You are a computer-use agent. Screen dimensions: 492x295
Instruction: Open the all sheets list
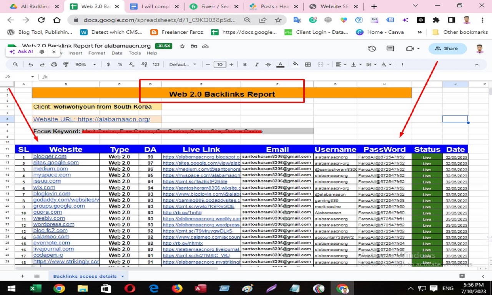click(x=37, y=276)
